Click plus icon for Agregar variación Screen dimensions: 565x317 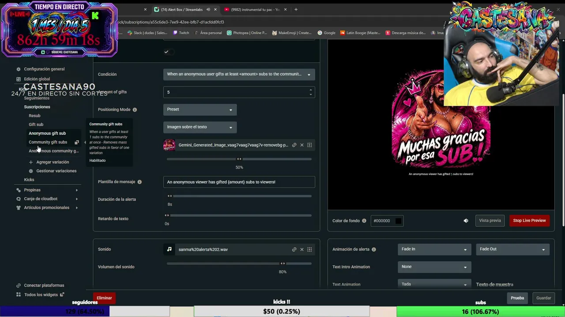pyautogui.click(x=31, y=162)
